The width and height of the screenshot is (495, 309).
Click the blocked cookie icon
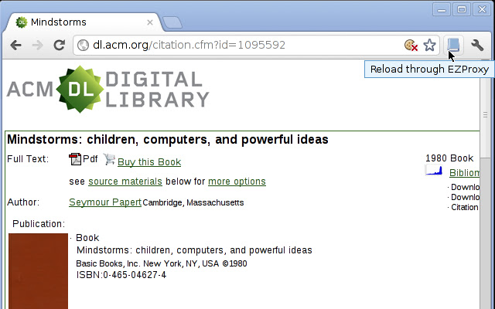click(x=411, y=45)
